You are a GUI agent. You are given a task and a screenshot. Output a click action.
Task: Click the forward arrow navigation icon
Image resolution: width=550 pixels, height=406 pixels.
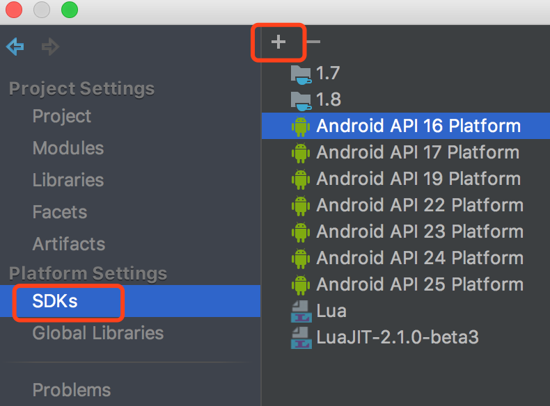pyautogui.click(x=50, y=47)
